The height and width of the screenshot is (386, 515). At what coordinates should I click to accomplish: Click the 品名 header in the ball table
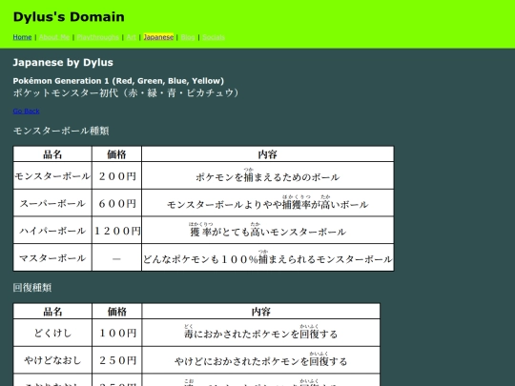tap(52, 154)
